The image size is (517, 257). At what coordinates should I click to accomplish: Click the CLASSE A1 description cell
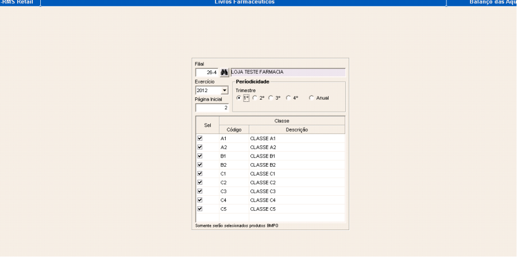[297, 139]
